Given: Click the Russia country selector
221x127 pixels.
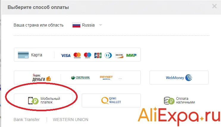Looking at the screenshot, I should [87, 25].
